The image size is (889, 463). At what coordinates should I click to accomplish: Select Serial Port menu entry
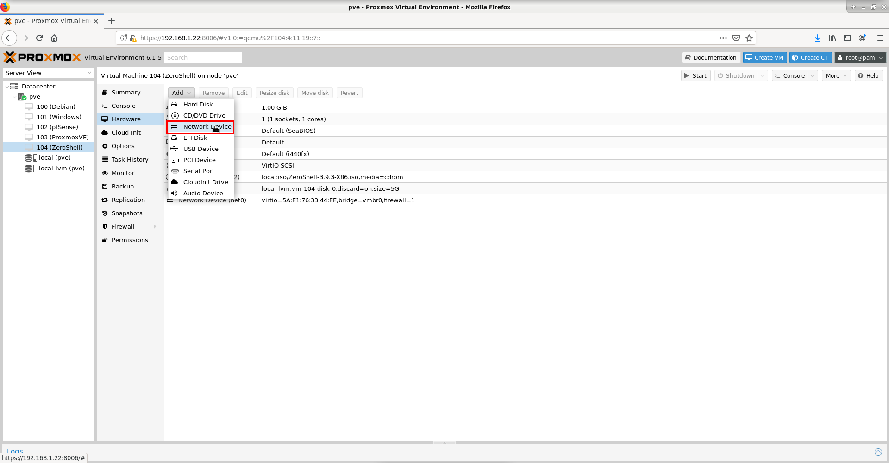click(x=200, y=171)
